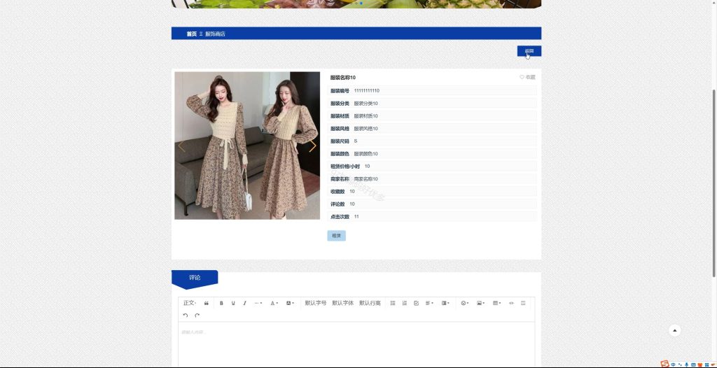Undo the last edit in the editor

click(x=185, y=316)
